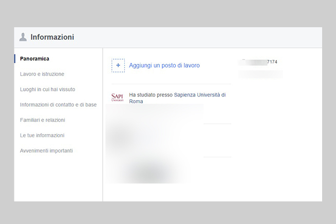The height and width of the screenshot is (224, 336).
Task: Open Le tue informazioni section
Action: 42,136
